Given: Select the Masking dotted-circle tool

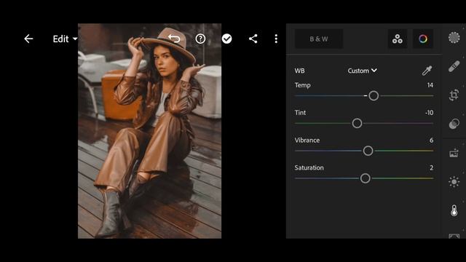Looking at the screenshot, I should [x=454, y=38].
